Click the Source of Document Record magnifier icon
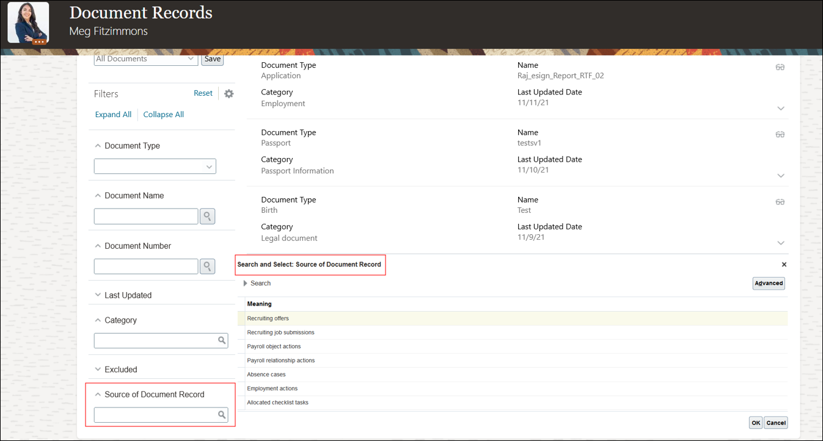 (x=222, y=415)
